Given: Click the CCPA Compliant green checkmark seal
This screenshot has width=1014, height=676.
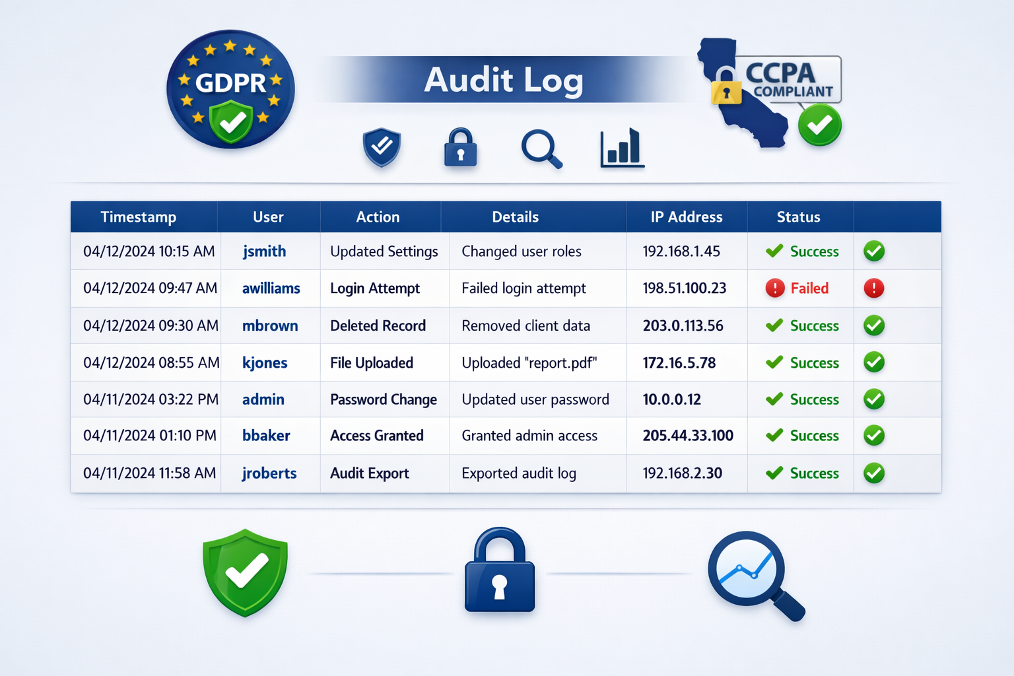Looking at the screenshot, I should pos(820,125).
